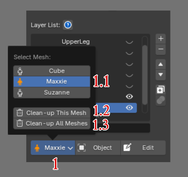Add a new layer with plus button
The image size is (188, 177).
161,39
